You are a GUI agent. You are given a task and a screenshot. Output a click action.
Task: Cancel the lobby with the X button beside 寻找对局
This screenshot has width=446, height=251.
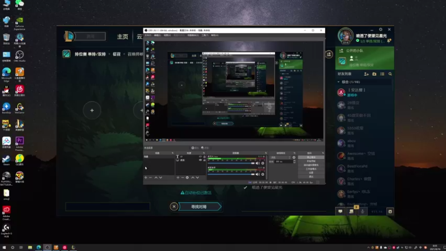[174, 206]
